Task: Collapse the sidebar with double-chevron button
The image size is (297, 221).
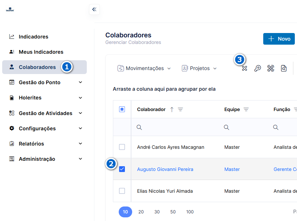Action: [x=94, y=9]
